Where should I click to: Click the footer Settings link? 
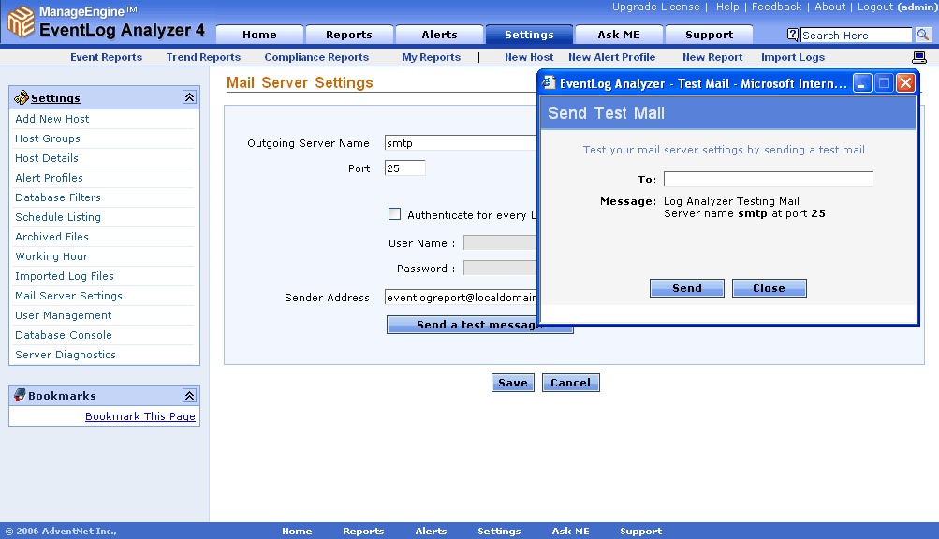click(499, 532)
